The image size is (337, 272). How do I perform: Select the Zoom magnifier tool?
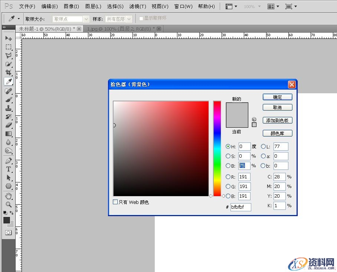point(8,204)
